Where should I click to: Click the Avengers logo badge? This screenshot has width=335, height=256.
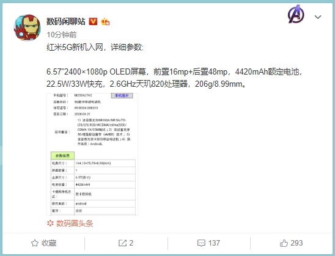296,14
